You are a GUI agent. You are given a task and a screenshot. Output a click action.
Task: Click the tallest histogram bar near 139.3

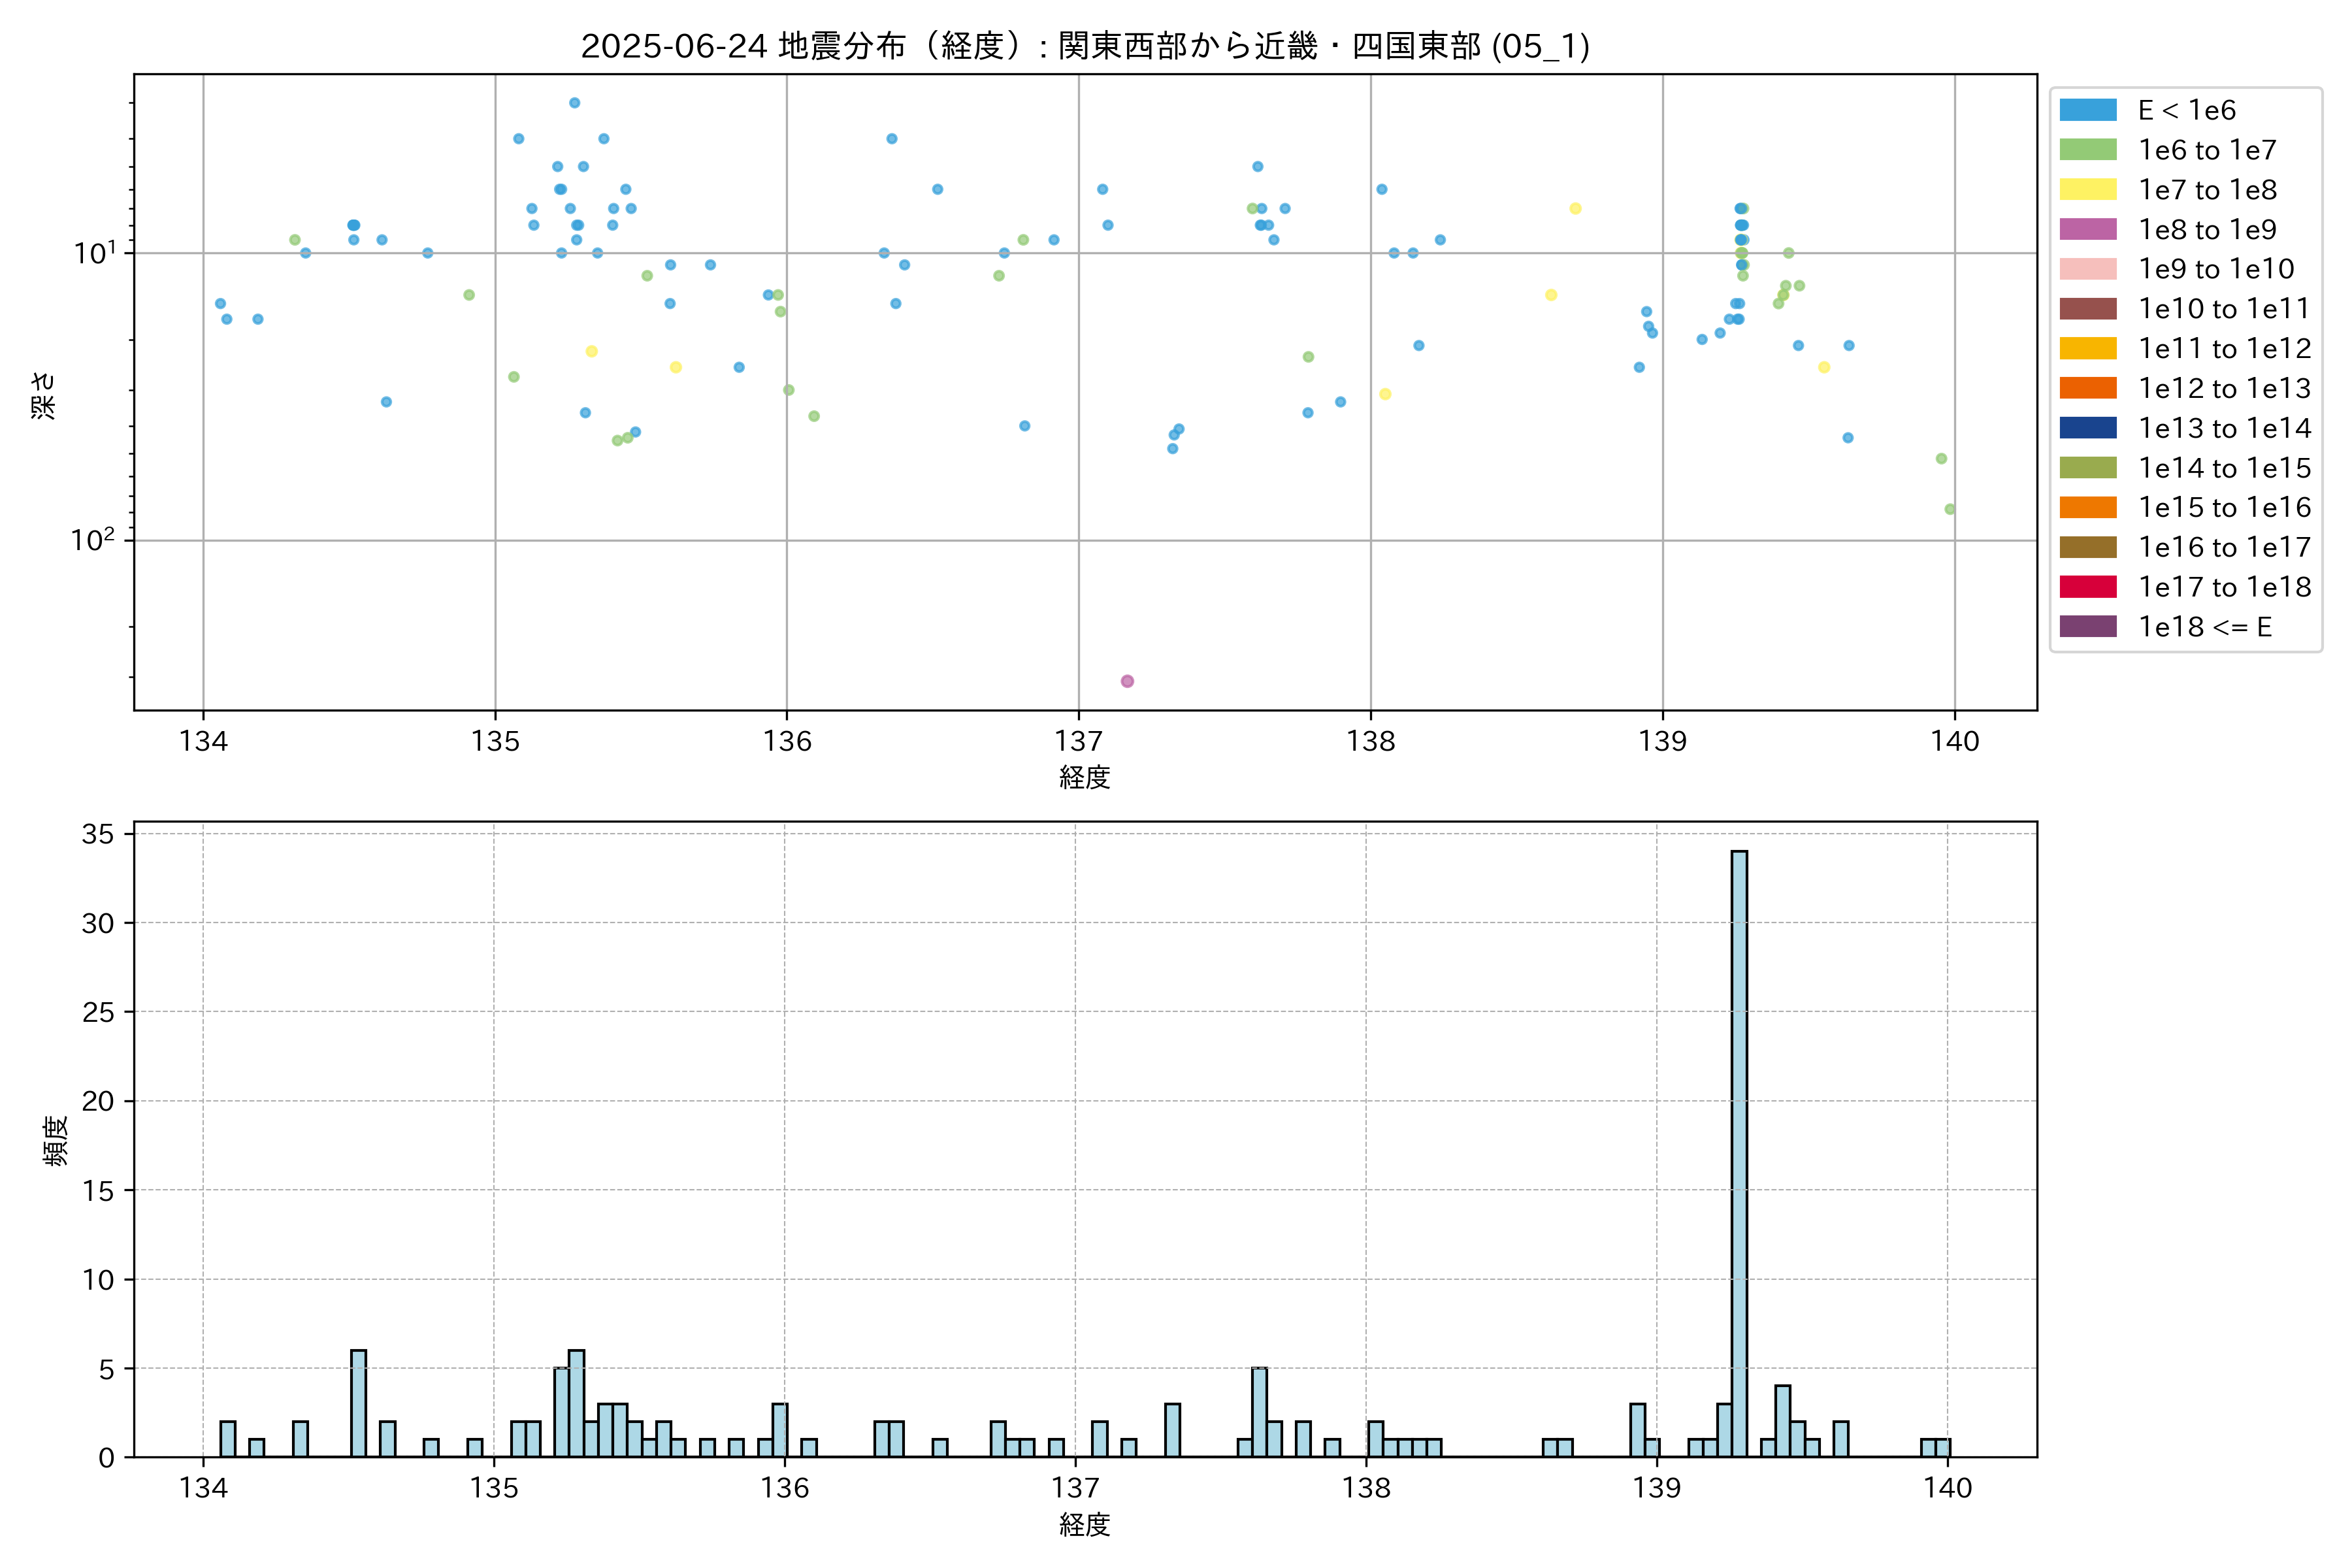(1739, 1150)
